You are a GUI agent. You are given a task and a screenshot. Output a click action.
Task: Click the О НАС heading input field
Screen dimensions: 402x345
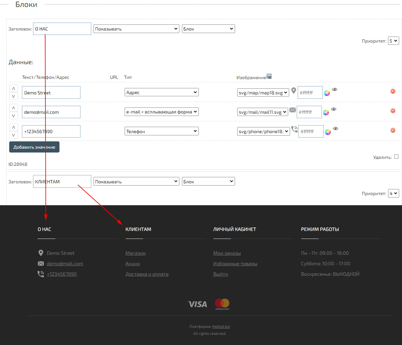pos(62,29)
